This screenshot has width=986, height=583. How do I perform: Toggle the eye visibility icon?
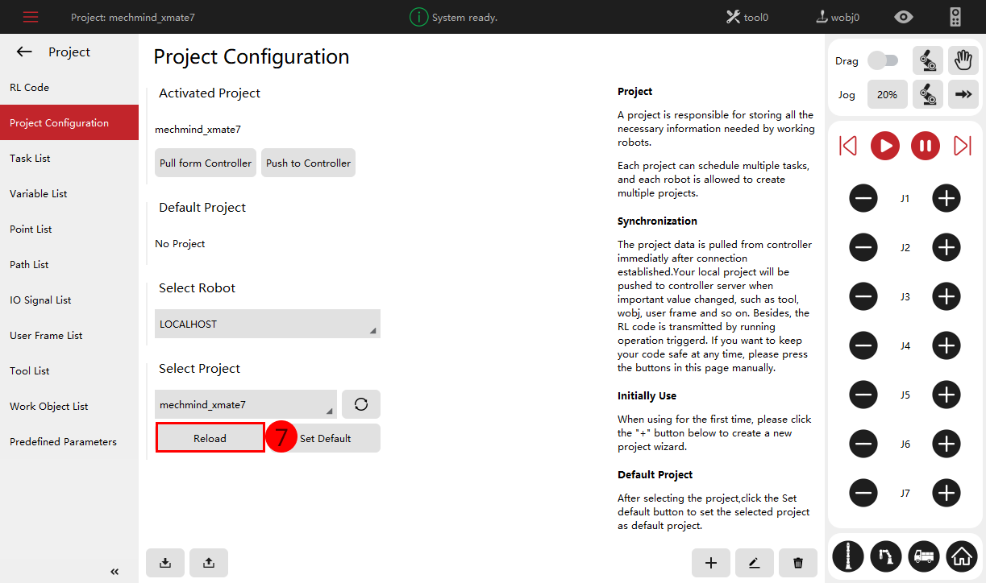pyautogui.click(x=905, y=17)
